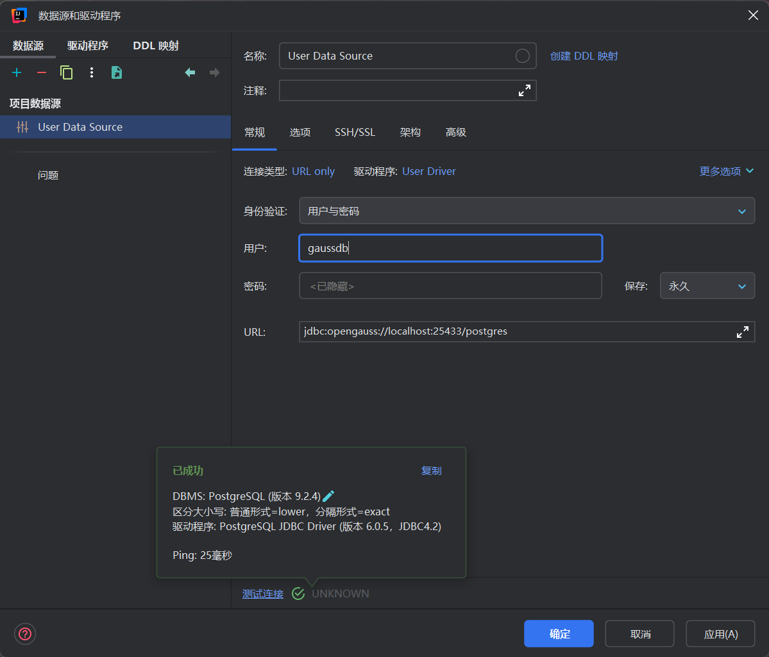
Task: Click the UNKNOWN status text
Action: coord(341,594)
